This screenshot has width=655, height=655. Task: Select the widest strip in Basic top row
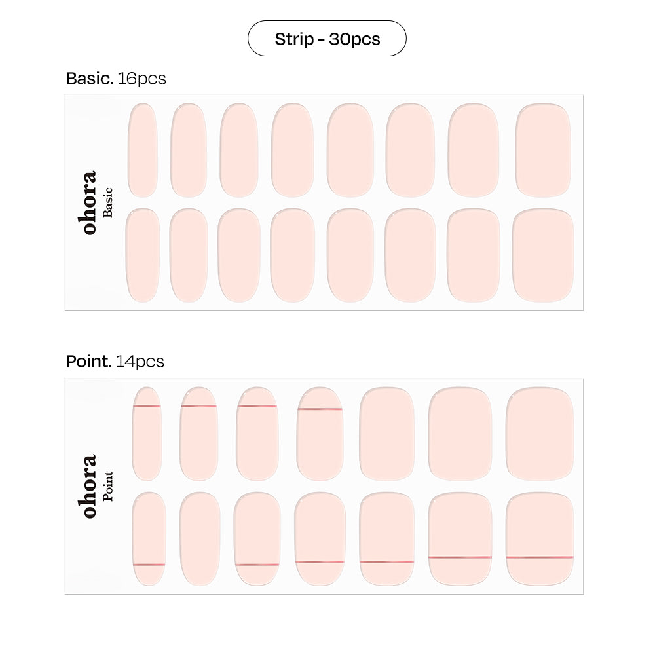[543, 150]
